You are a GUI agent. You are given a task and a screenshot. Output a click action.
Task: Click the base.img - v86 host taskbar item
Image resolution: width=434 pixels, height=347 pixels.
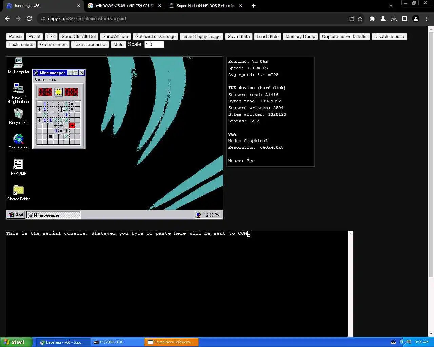(x=63, y=342)
